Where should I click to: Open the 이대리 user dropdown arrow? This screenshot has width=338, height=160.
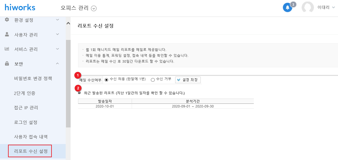click(333, 7)
